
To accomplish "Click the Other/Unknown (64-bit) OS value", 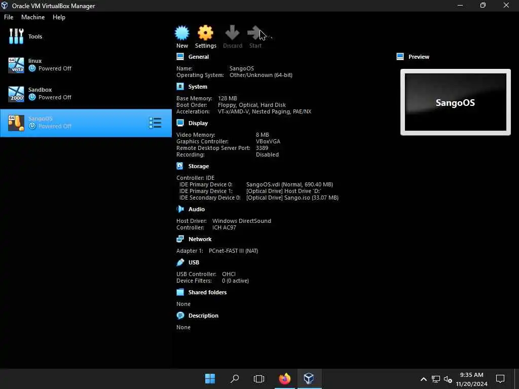I will click(261, 75).
